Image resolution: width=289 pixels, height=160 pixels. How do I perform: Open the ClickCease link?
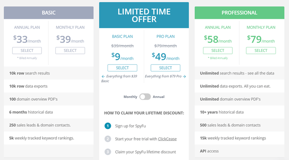(167, 139)
